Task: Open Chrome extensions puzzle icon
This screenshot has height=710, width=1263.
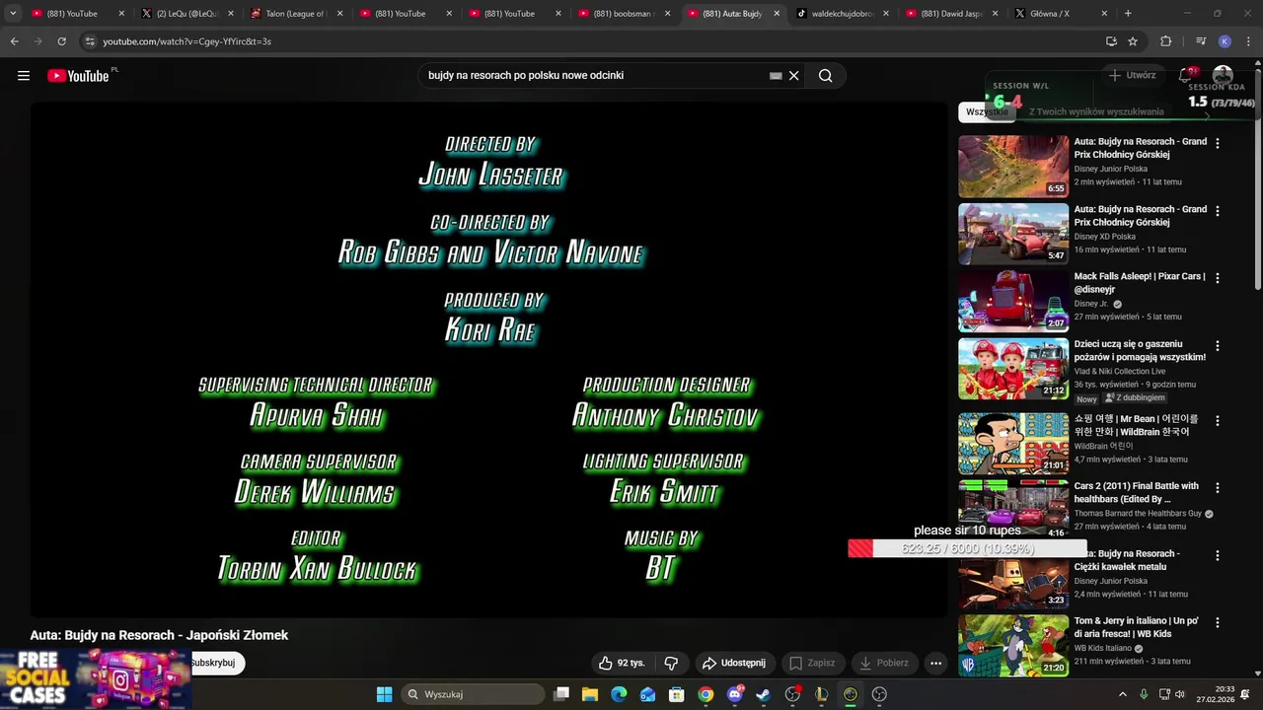Action: click(1165, 41)
